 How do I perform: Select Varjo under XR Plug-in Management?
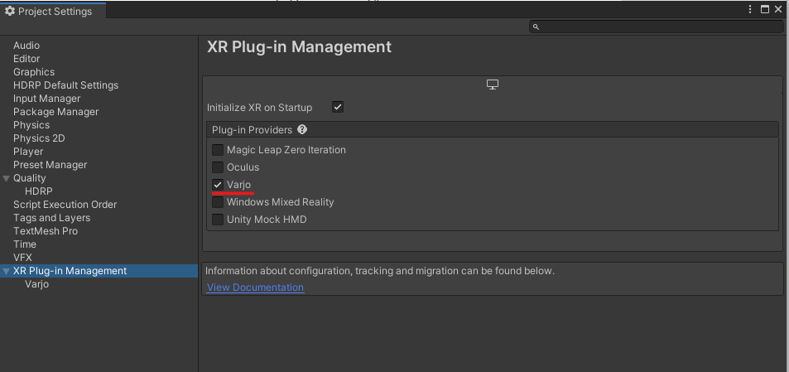click(x=36, y=284)
